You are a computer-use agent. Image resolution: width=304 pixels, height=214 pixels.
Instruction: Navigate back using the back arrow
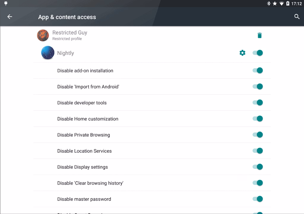tap(10, 17)
